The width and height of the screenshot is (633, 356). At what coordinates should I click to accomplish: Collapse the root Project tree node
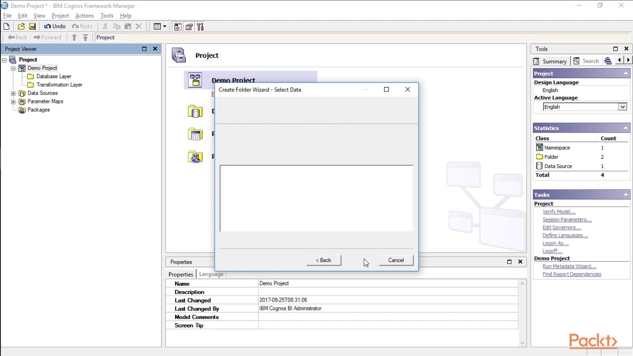pyautogui.click(x=4, y=60)
